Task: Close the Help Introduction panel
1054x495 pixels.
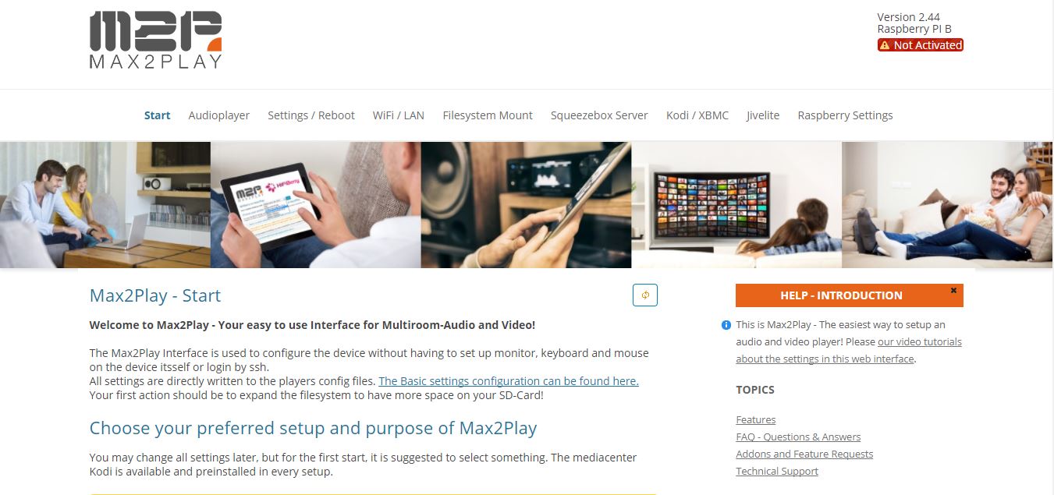Action: pos(953,290)
